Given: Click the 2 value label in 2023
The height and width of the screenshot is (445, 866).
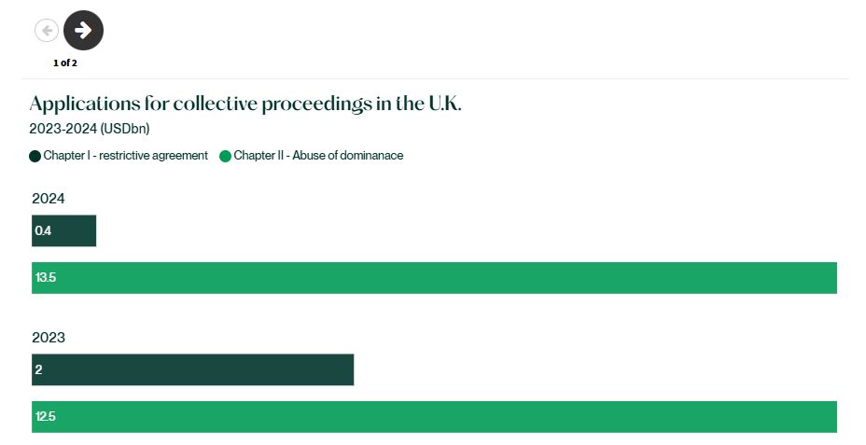Looking at the screenshot, I should coord(38,369).
